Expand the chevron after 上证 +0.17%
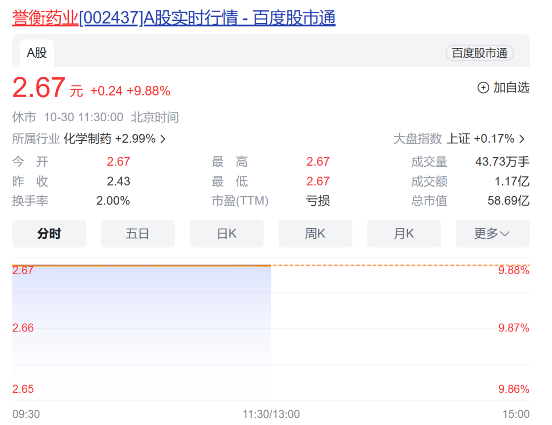The height and width of the screenshot is (425, 552). pyautogui.click(x=522, y=139)
